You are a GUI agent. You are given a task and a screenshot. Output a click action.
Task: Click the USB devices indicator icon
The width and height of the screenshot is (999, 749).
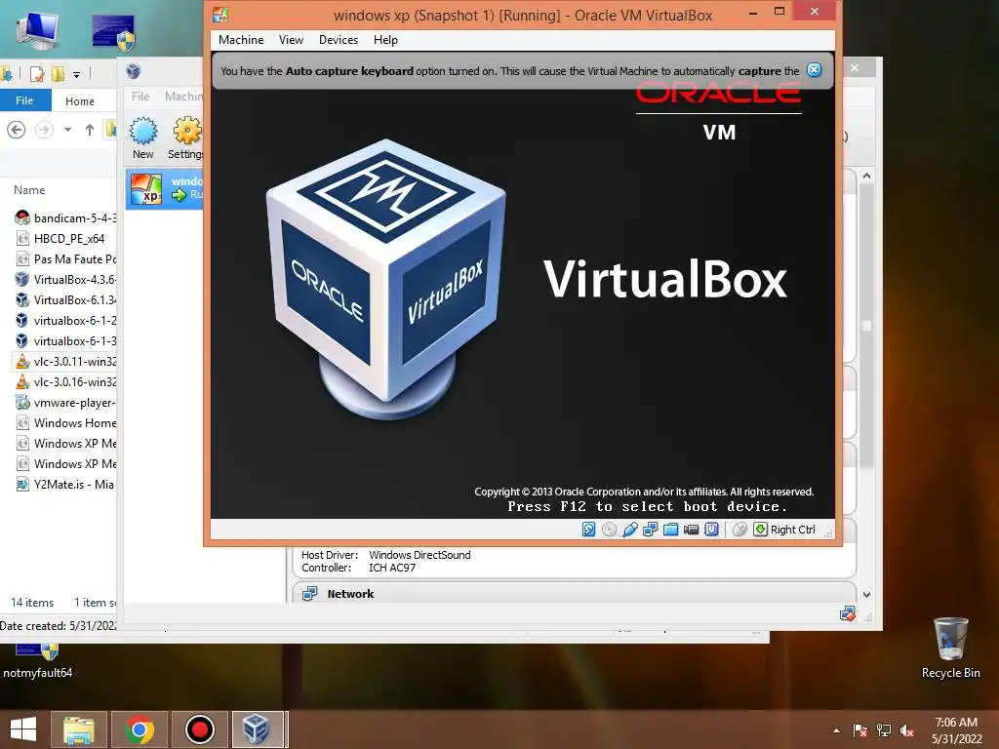click(629, 530)
